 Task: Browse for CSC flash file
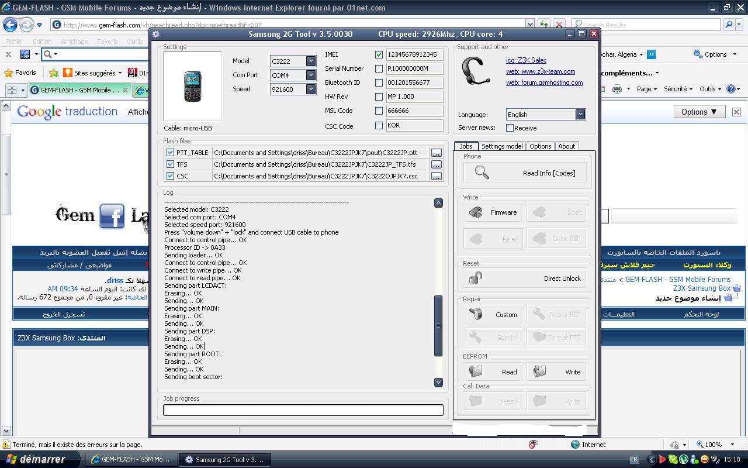pyautogui.click(x=437, y=176)
